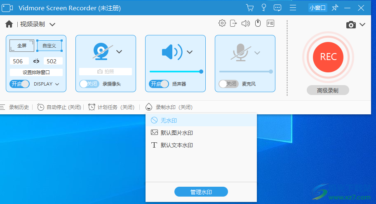
Task: Edit the width field 506
Action: coord(19,61)
